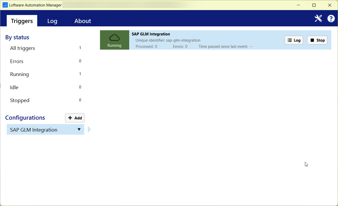Open the Log for SAP GLM Integration
The width and height of the screenshot is (338, 206).
point(294,40)
